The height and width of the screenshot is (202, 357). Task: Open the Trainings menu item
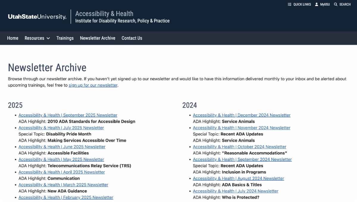tap(65, 38)
